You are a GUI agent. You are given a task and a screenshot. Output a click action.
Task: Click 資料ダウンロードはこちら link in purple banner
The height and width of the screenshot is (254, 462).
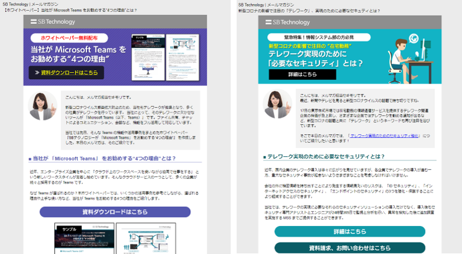[69, 73]
